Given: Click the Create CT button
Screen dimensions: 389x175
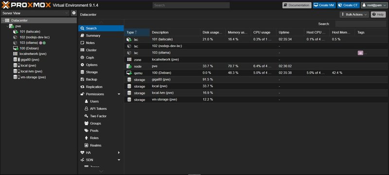Looking at the screenshot, I should pos(348,5).
